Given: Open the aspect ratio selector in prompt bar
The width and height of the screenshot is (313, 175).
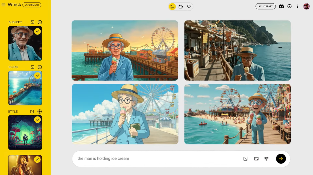Looking at the screenshot, I should (x=256, y=159).
